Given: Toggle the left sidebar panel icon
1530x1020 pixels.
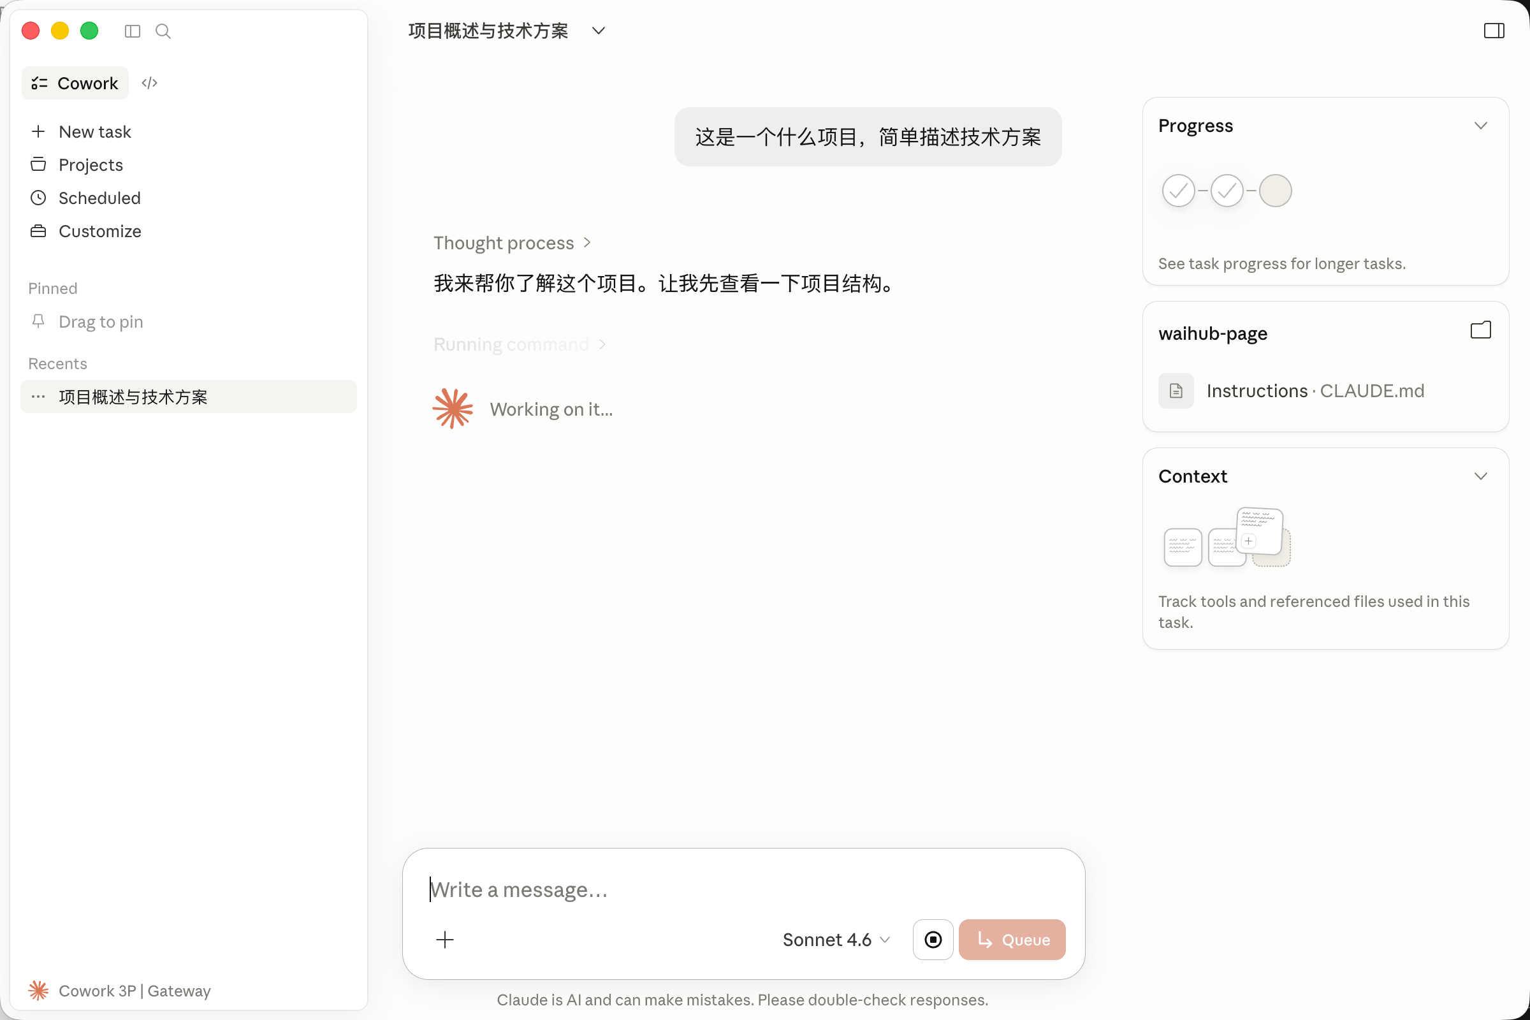Looking at the screenshot, I should tap(133, 31).
